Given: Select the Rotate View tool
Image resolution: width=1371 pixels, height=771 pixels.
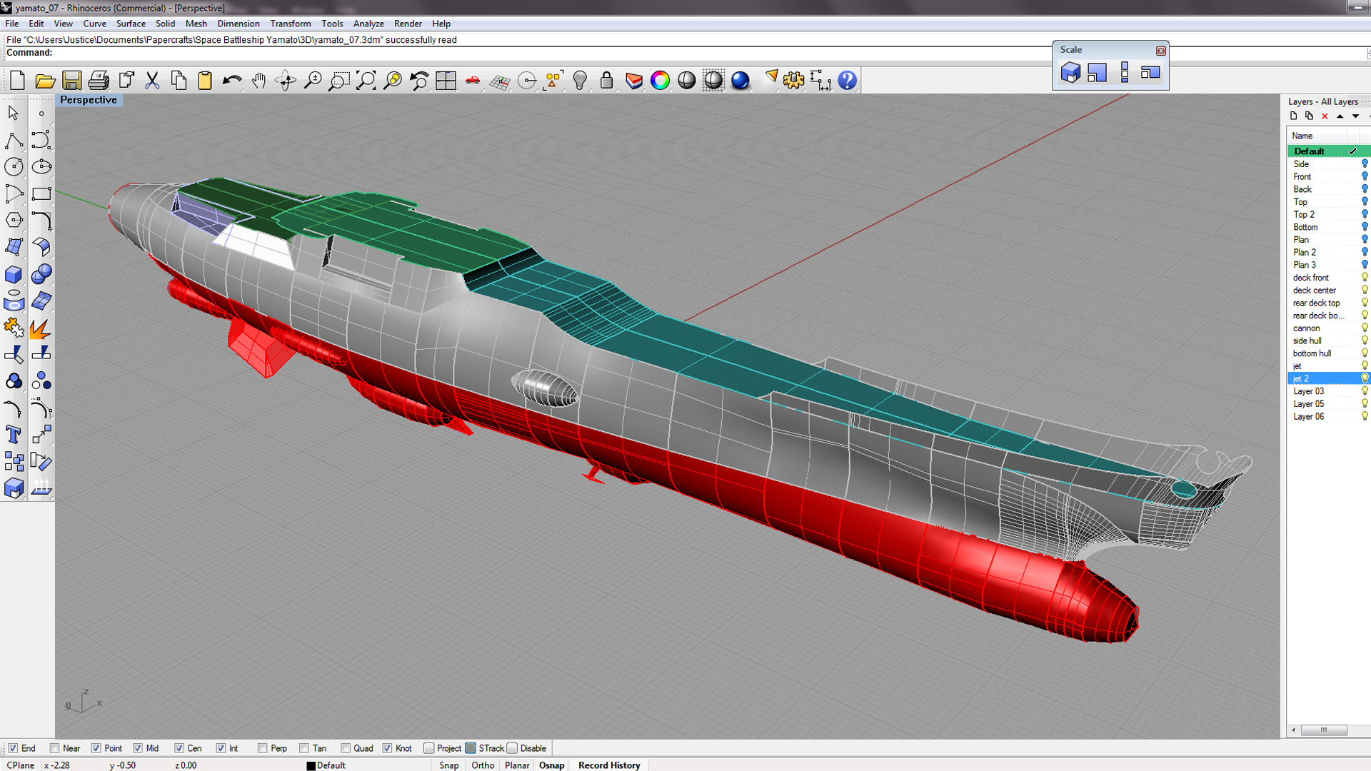Looking at the screenshot, I should (x=286, y=81).
